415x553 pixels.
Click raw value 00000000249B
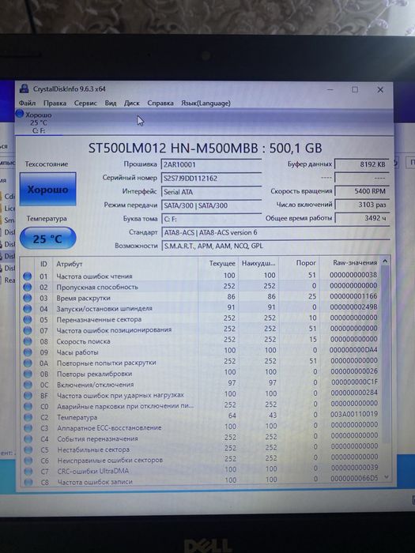click(353, 307)
